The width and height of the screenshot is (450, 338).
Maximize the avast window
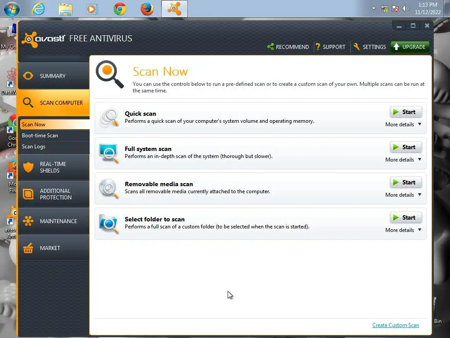(413, 26)
